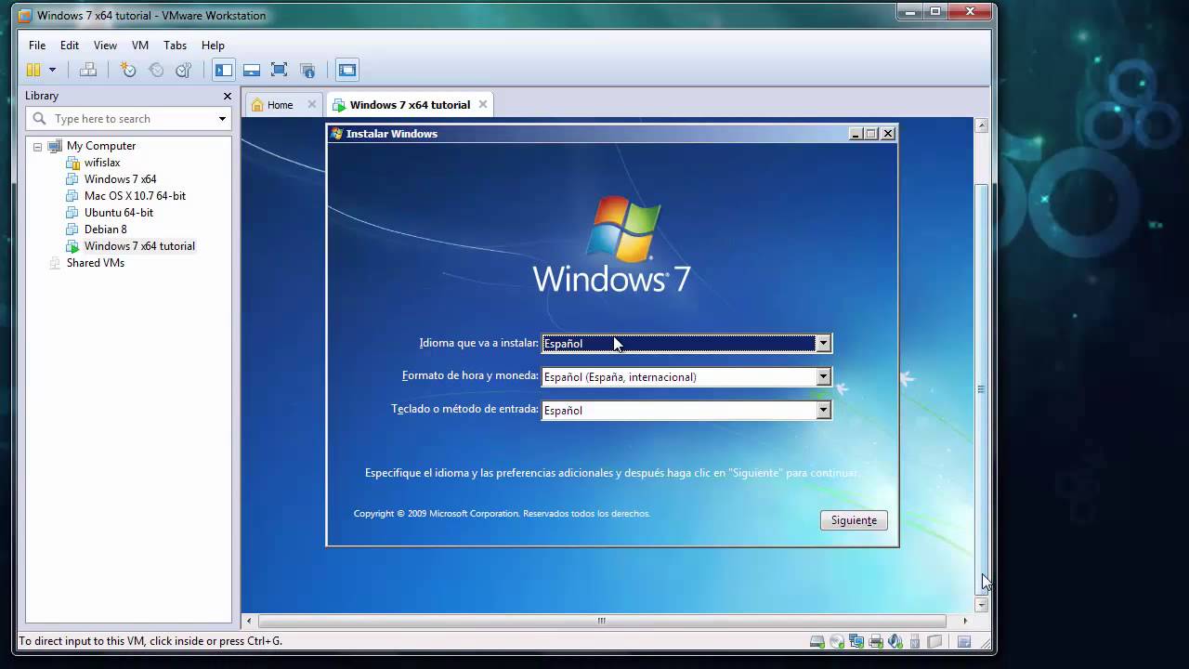This screenshot has height=669, width=1189.
Task: Switch to the Home tab
Action: click(280, 105)
